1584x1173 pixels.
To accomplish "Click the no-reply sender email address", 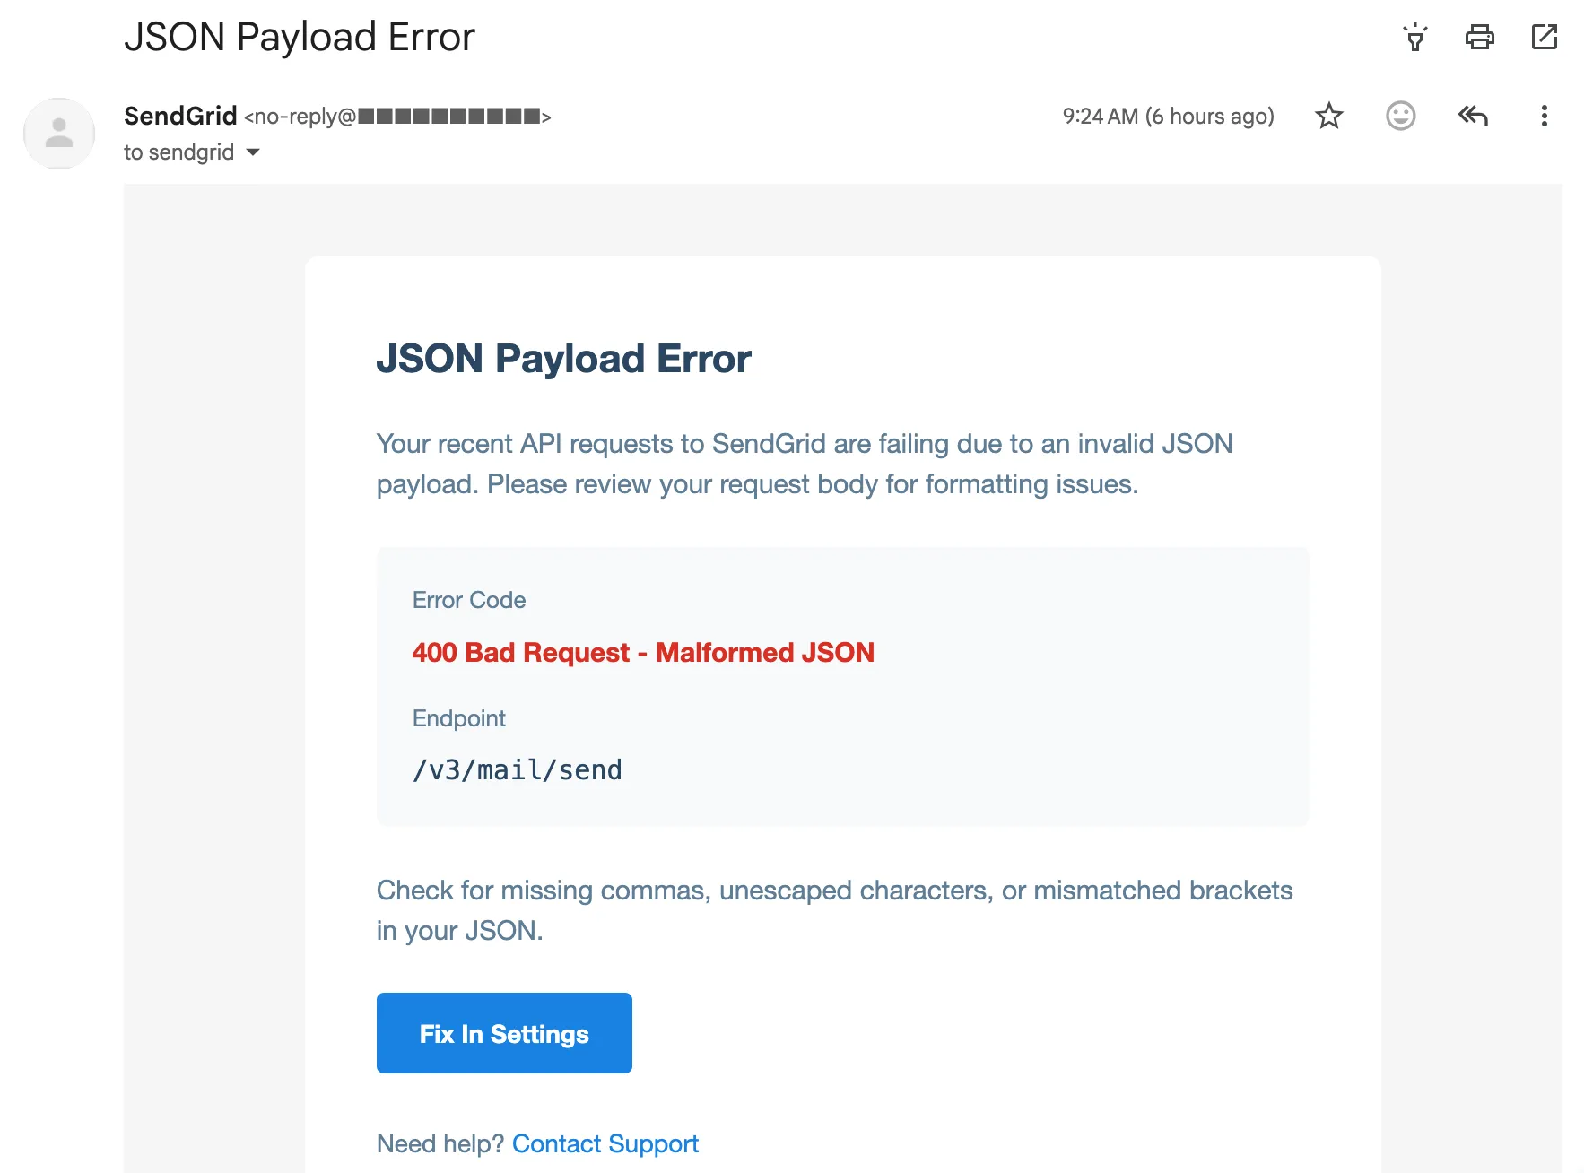I will pyautogui.click(x=396, y=117).
